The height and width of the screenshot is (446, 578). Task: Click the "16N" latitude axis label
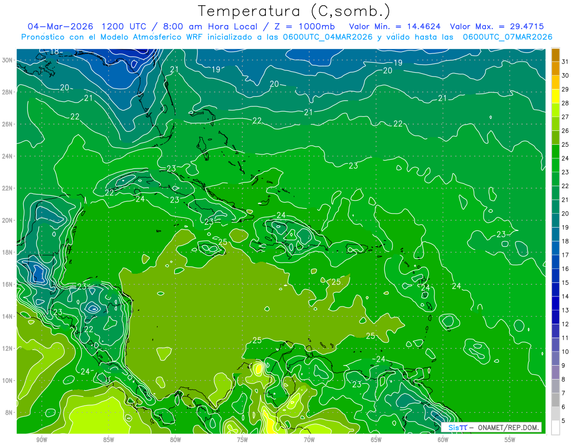tap(7, 284)
